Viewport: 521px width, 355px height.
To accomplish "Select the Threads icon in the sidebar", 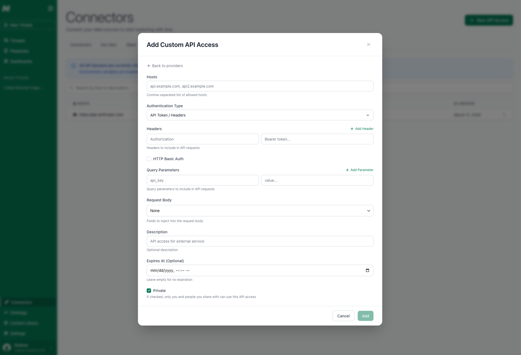I will [x=6, y=40].
